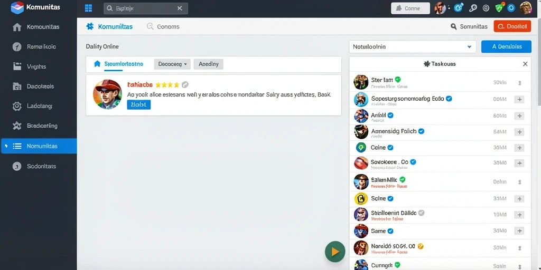Viewport: 541px width, 270px height.
Task: Click the circular target icon in top bar
Action: (486, 8)
